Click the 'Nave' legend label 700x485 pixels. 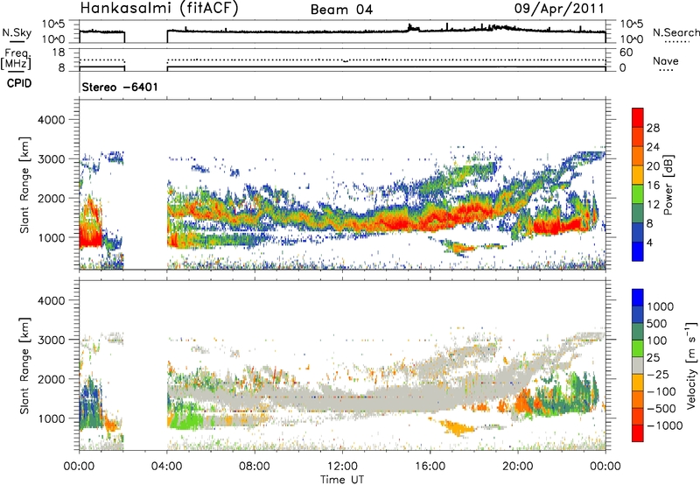[666, 60]
